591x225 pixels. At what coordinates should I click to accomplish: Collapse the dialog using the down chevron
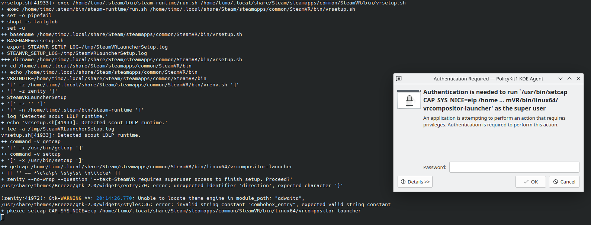point(560,79)
